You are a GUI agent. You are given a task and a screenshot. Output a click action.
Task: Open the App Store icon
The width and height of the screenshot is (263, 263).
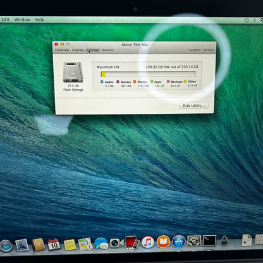click(x=179, y=242)
